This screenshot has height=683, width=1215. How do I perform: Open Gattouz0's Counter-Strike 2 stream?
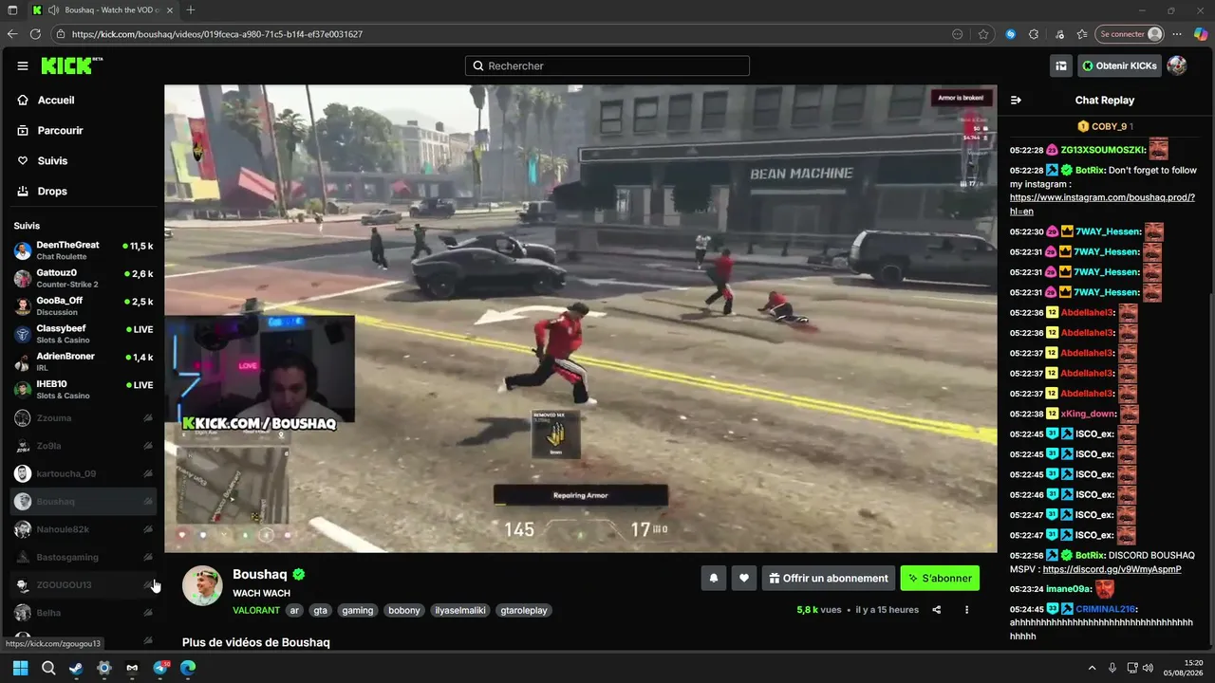point(83,278)
